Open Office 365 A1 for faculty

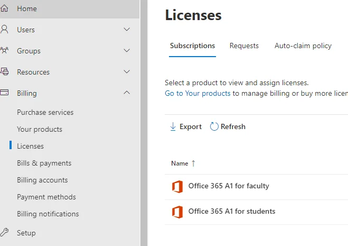point(229,186)
